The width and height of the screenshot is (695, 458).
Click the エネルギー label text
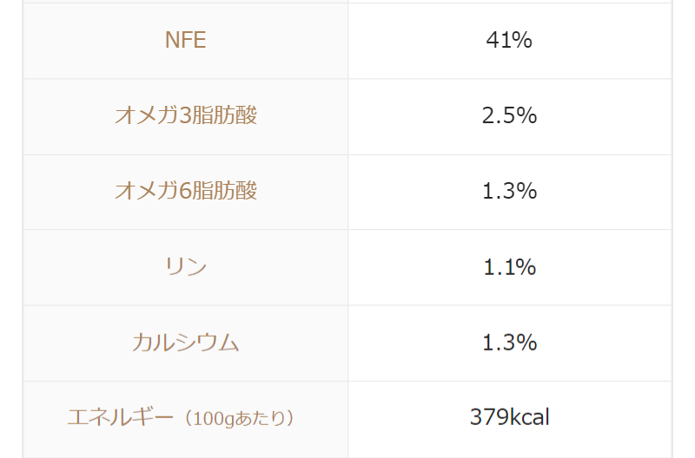121,417
